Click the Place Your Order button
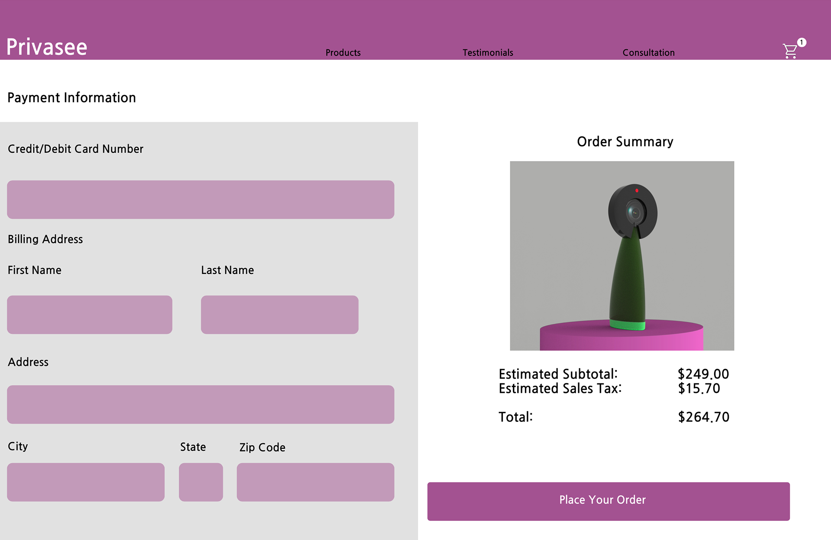This screenshot has height=540, width=831. point(608,501)
